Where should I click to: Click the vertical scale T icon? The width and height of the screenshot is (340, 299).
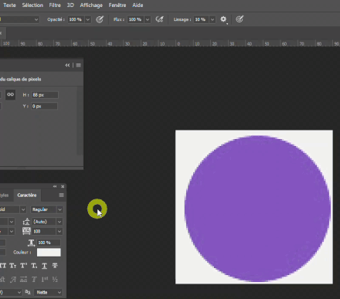click(x=31, y=243)
